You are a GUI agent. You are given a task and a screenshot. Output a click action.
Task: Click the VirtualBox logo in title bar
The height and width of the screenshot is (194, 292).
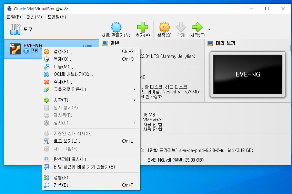coord(9,9)
